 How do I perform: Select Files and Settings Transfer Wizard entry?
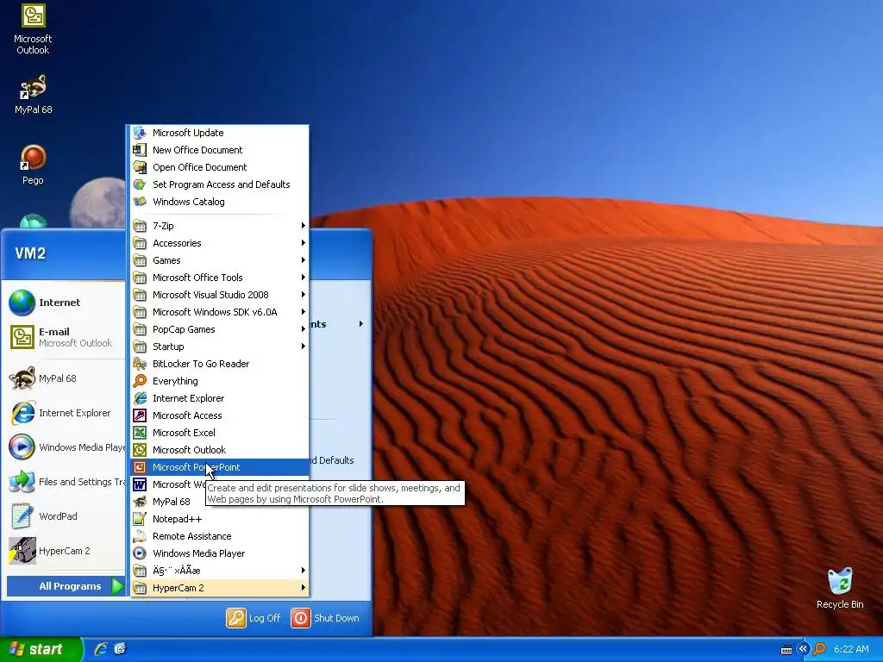pyautogui.click(x=66, y=482)
